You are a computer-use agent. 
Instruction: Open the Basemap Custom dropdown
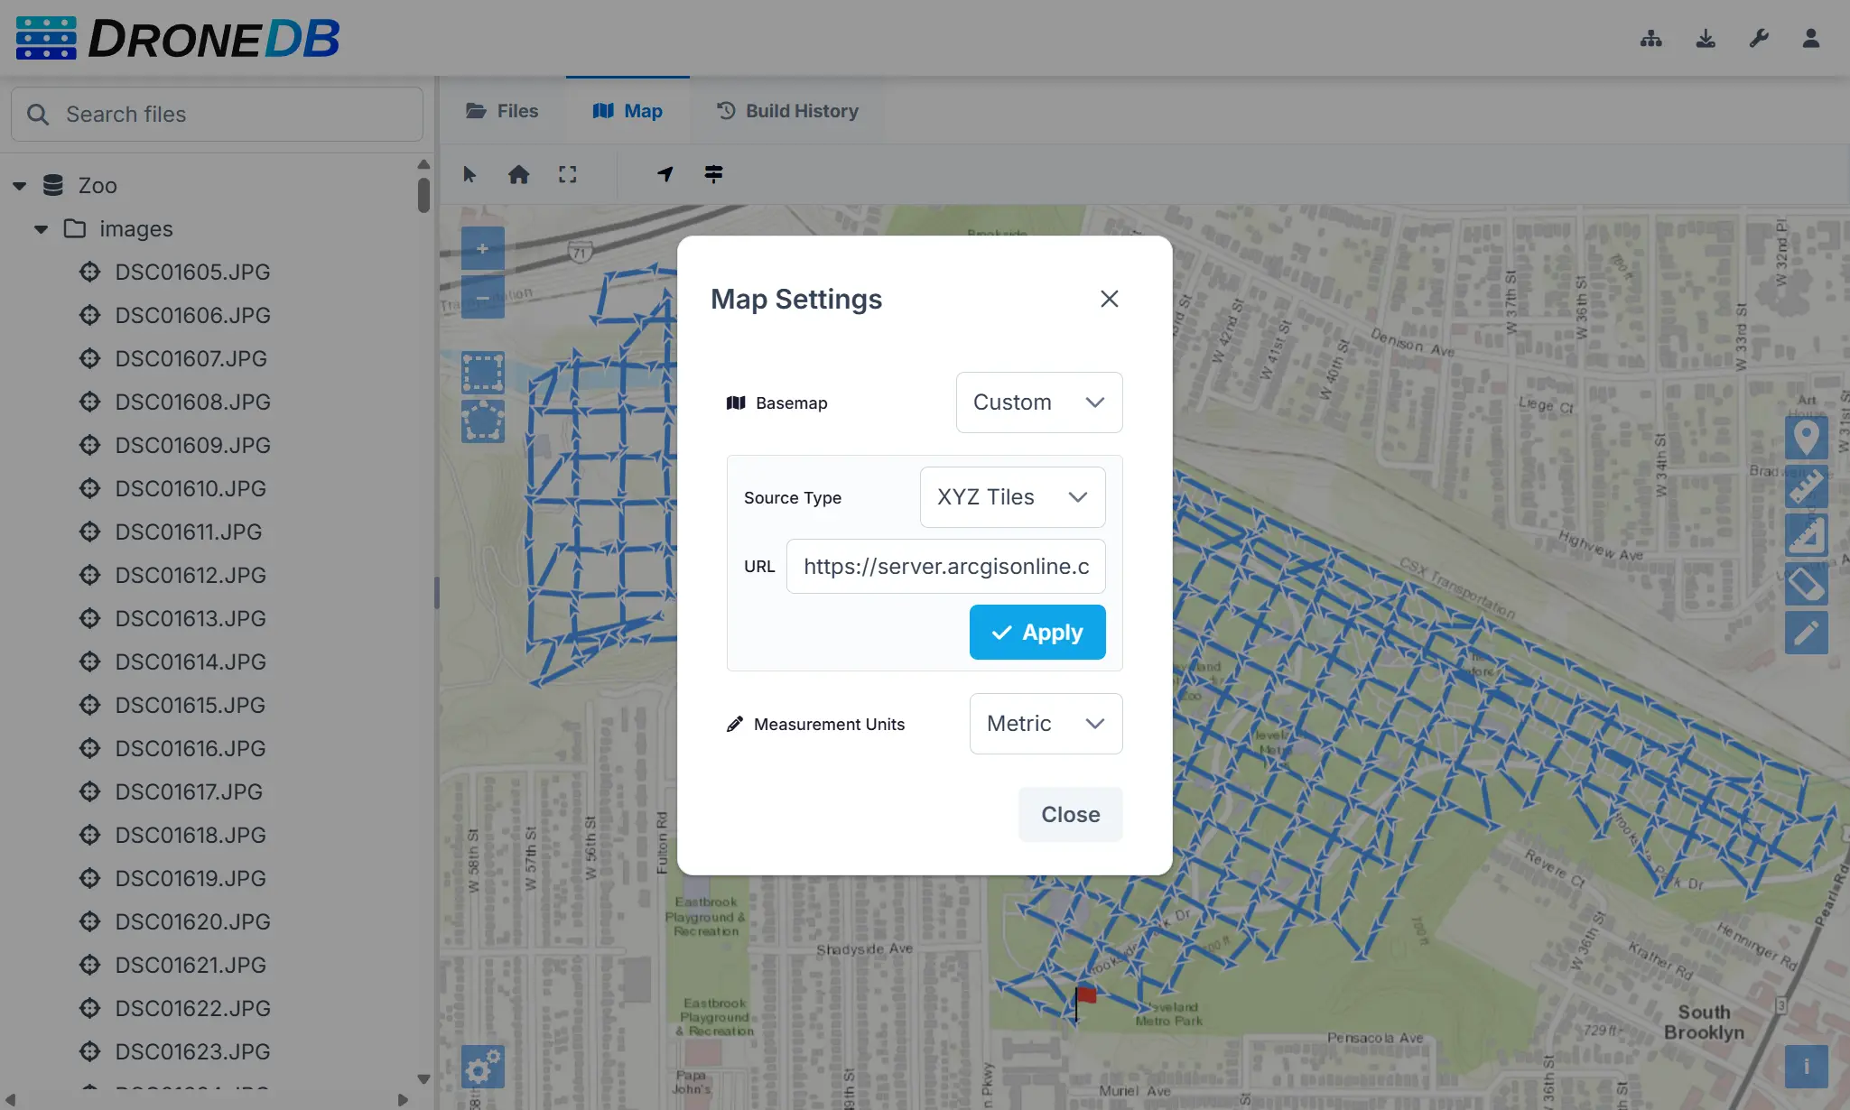(x=1038, y=402)
